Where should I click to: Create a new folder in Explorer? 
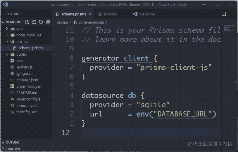pyautogui.click(x=34, y=22)
